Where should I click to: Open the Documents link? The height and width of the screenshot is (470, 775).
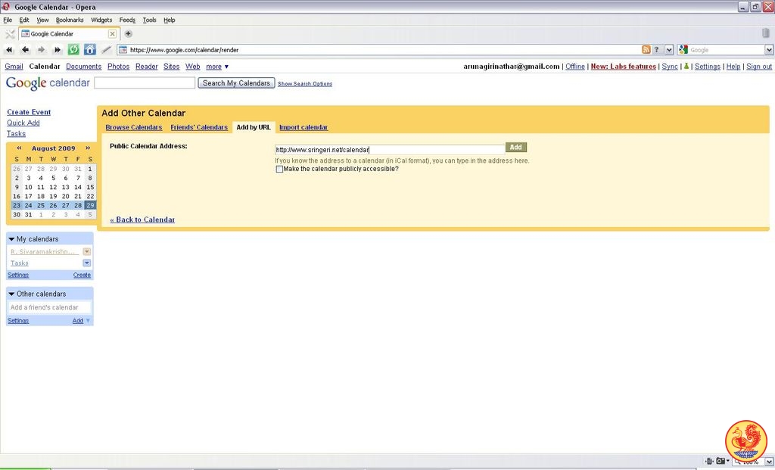click(83, 67)
